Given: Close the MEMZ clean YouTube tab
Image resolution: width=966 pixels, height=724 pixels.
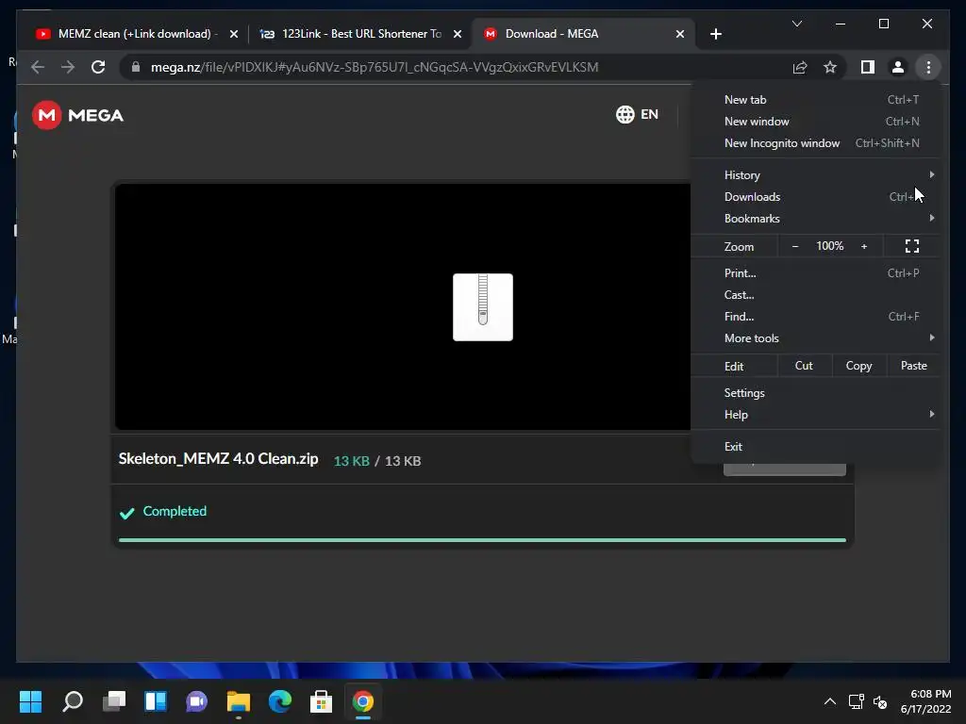Looking at the screenshot, I should click(234, 34).
